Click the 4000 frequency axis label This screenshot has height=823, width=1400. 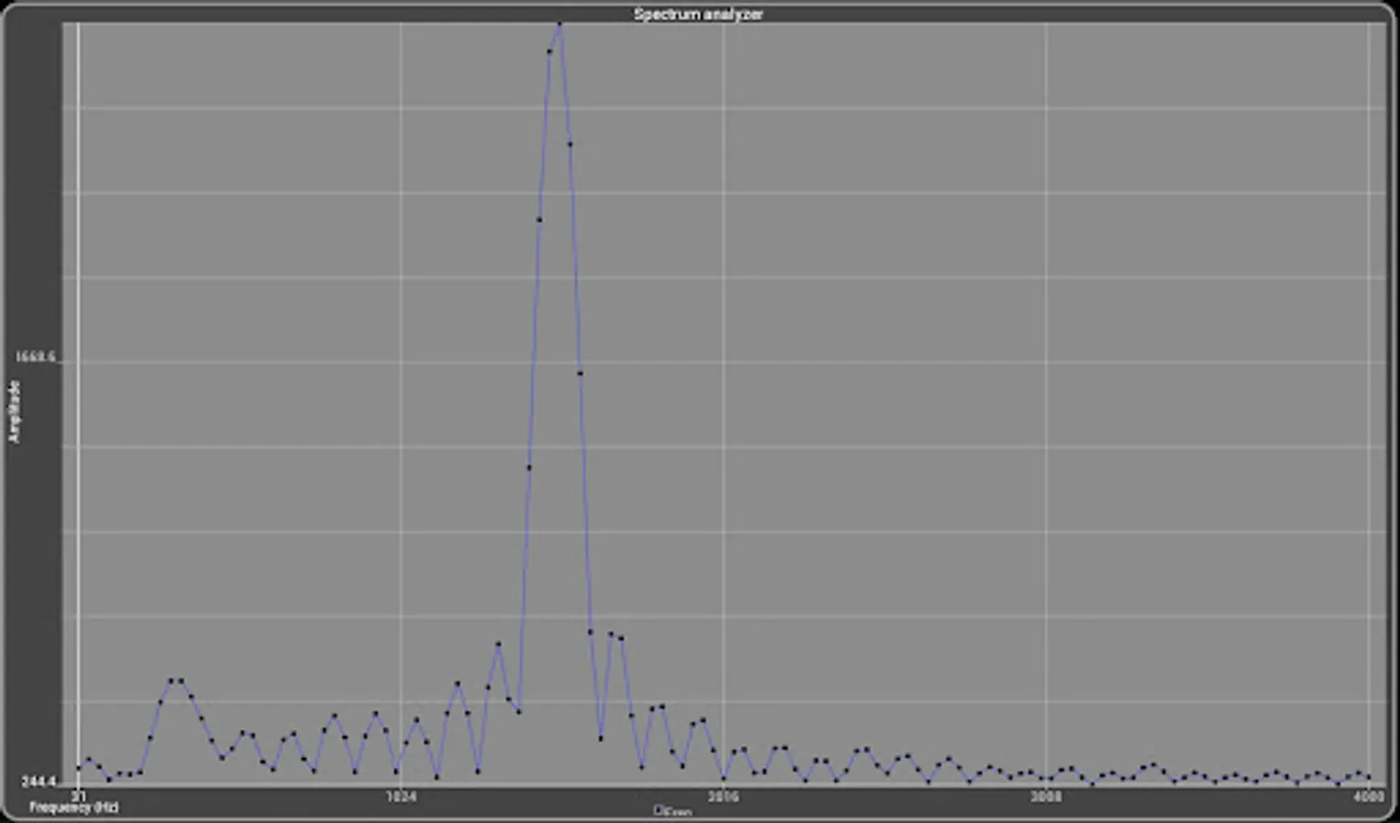pyautogui.click(x=1368, y=796)
